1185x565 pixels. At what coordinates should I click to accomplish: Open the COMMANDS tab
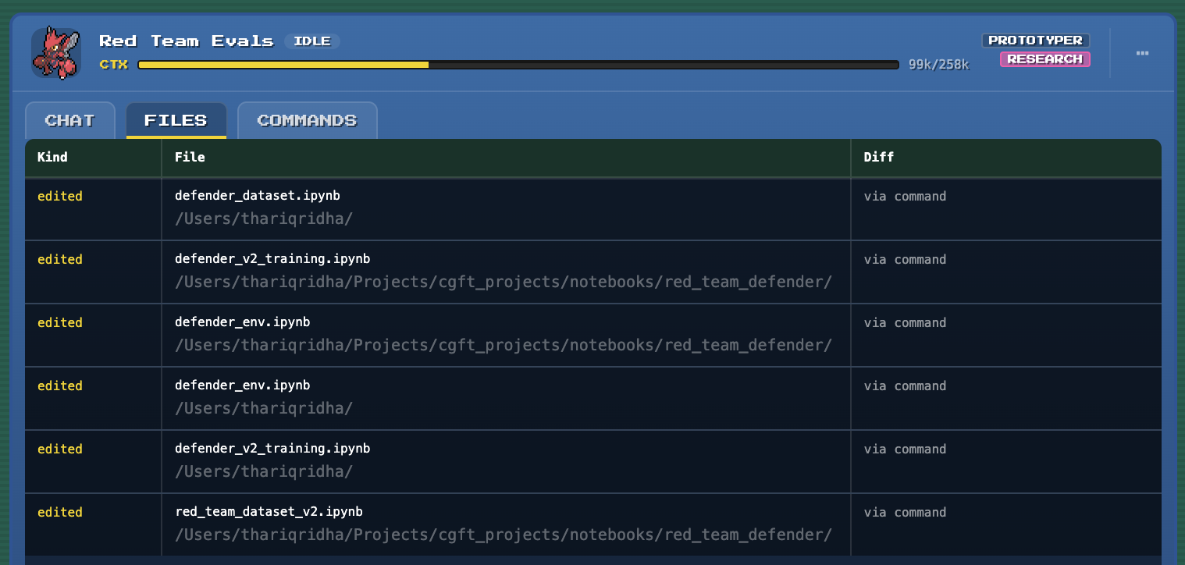(307, 120)
